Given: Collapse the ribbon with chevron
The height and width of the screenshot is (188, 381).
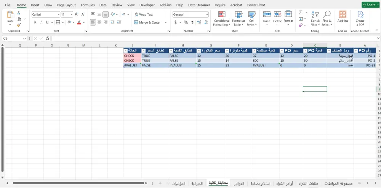Looking at the screenshot, I should point(377,30).
